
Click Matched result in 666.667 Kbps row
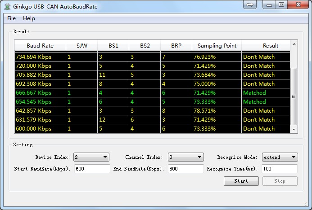coord(266,93)
